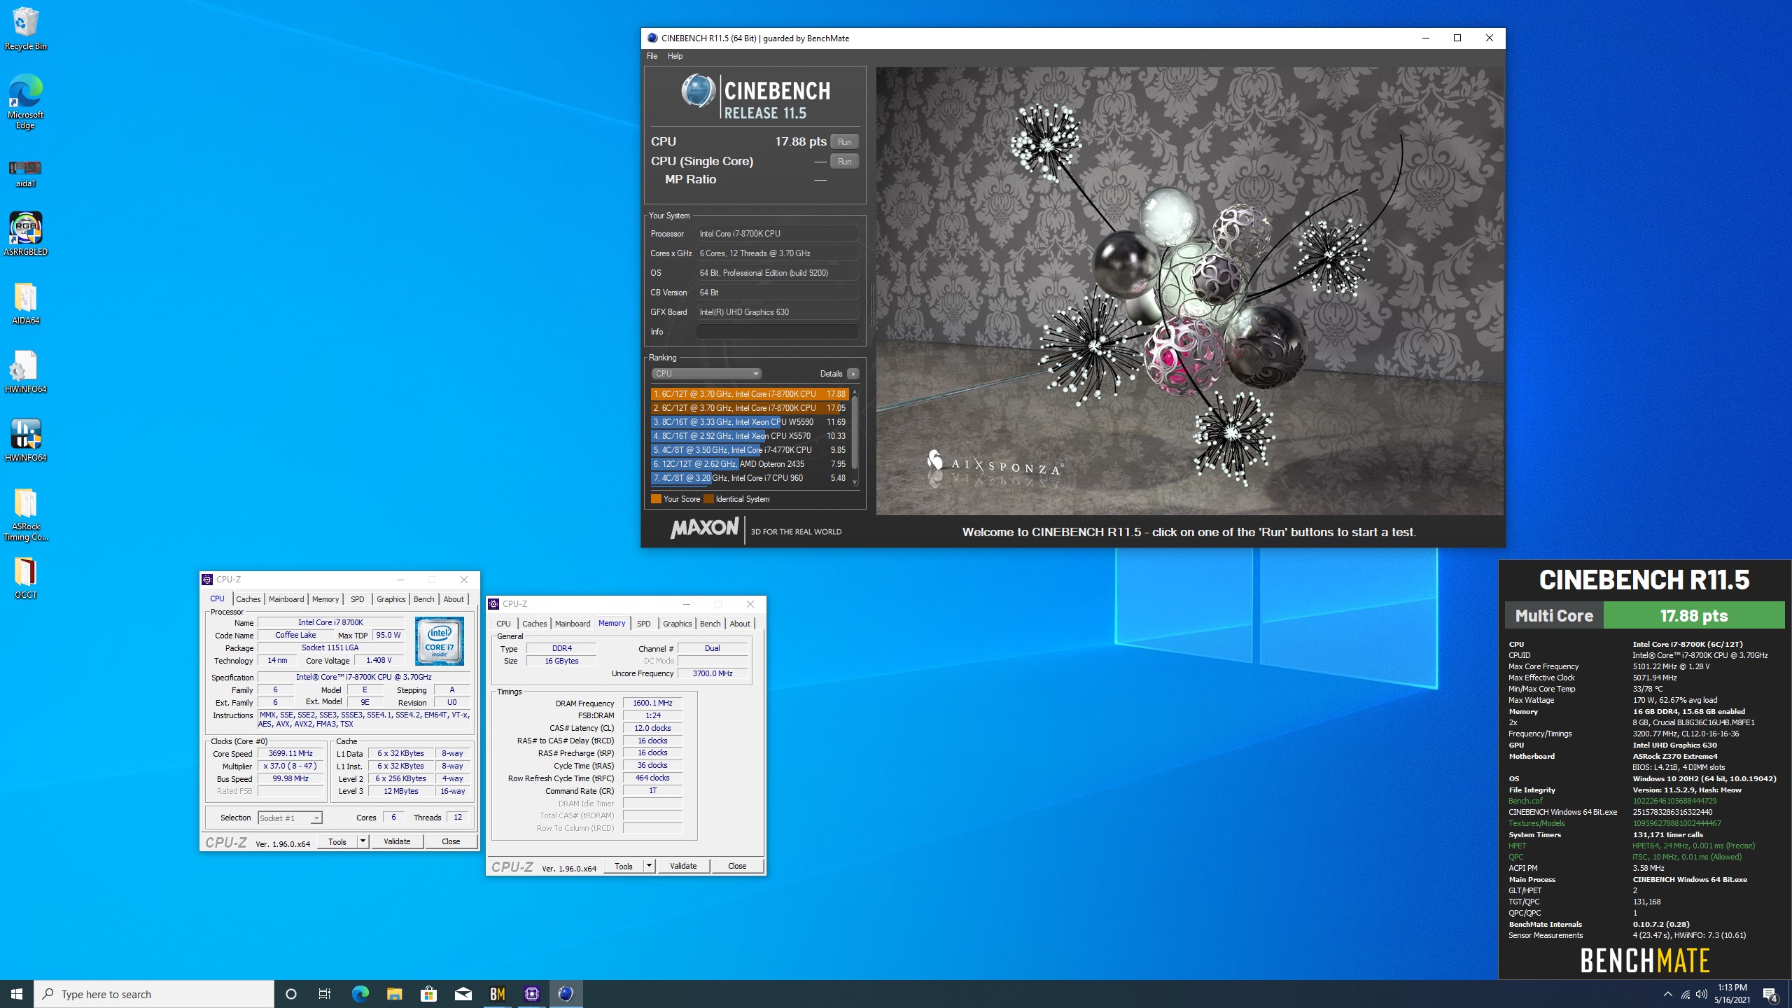The height and width of the screenshot is (1008, 1792).
Task: Open Microsoft Store from the taskbar
Action: pyautogui.click(x=428, y=994)
